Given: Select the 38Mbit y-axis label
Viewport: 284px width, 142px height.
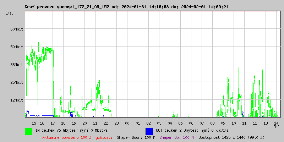Looking at the screenshot, I should click(16, 65).
